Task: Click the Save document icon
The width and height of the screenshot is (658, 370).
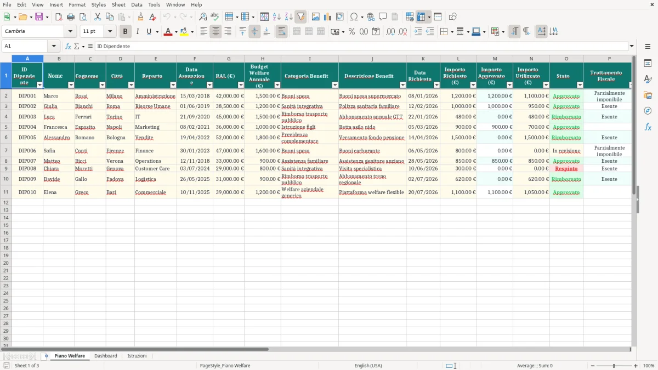Action: coord(39,17)
